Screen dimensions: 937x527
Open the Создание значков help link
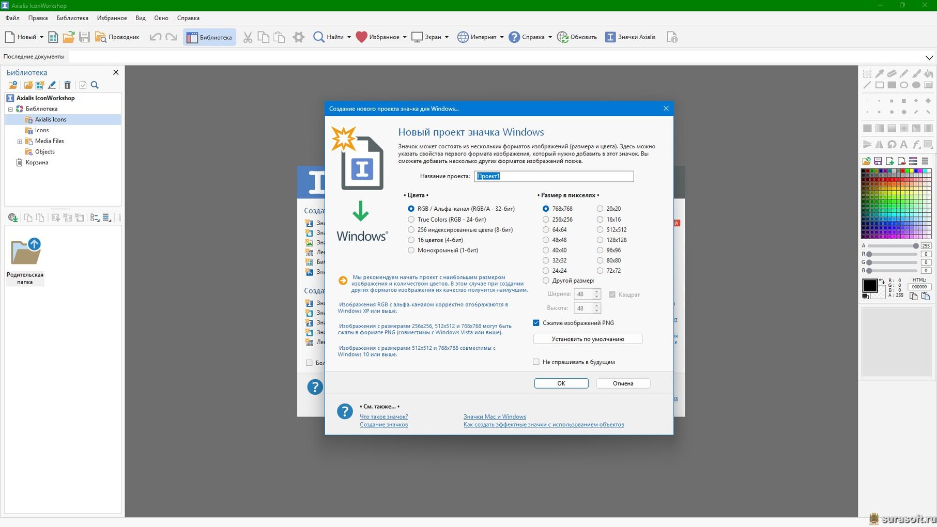point(384,425)
